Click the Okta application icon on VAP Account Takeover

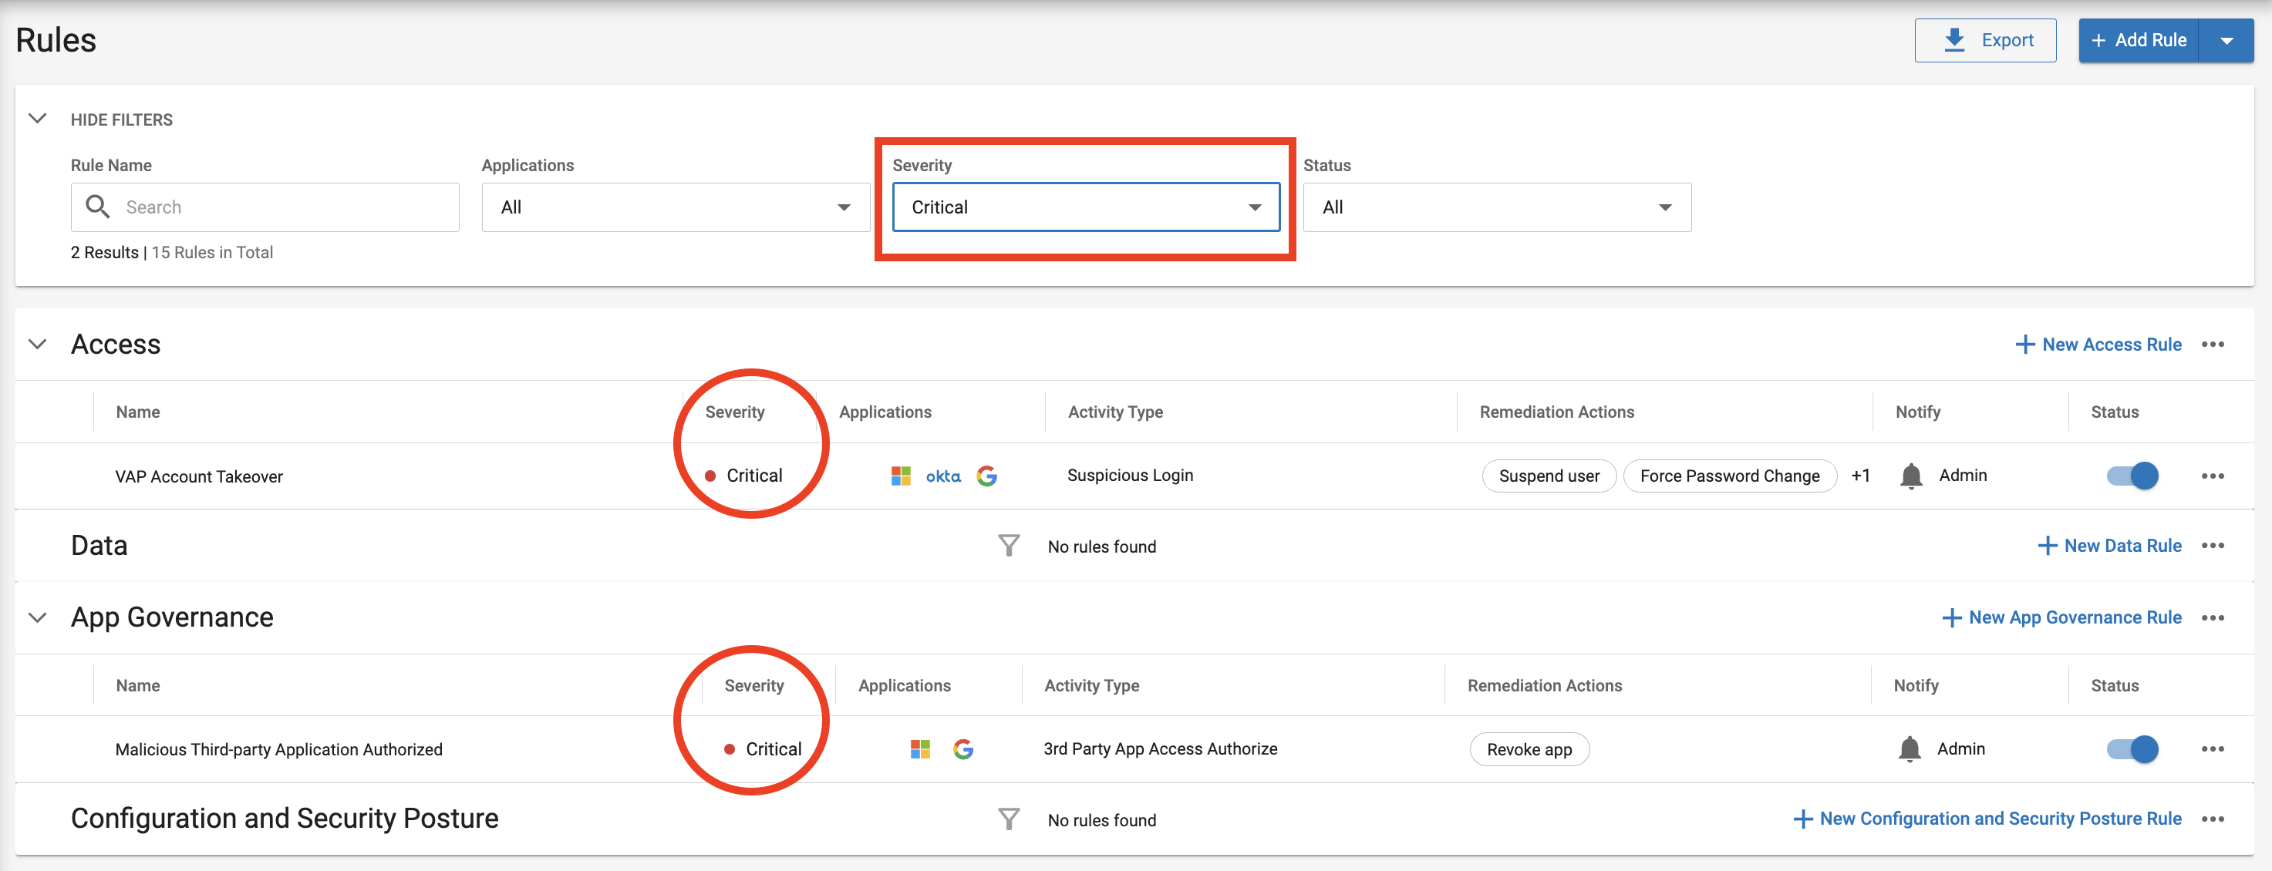pos(943,475)
